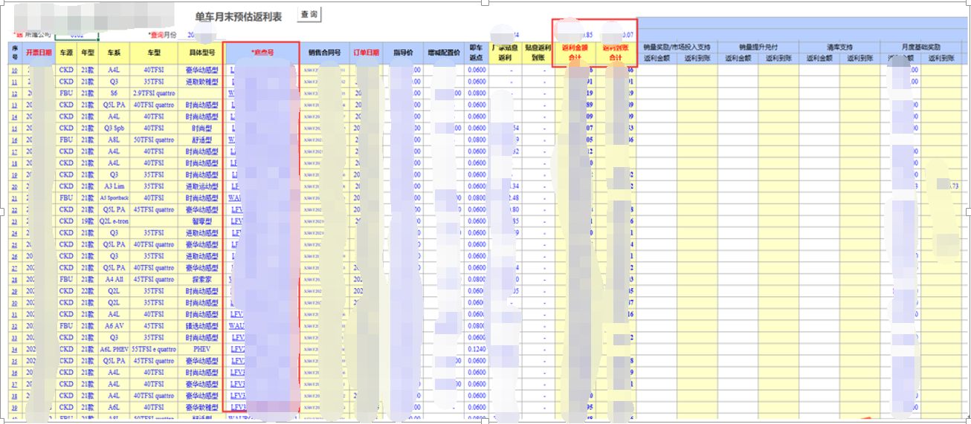The width and height of the screenshot is (971, 424).
Task: Select the 查询月份 value field
Action: click(x=199, y=35)
